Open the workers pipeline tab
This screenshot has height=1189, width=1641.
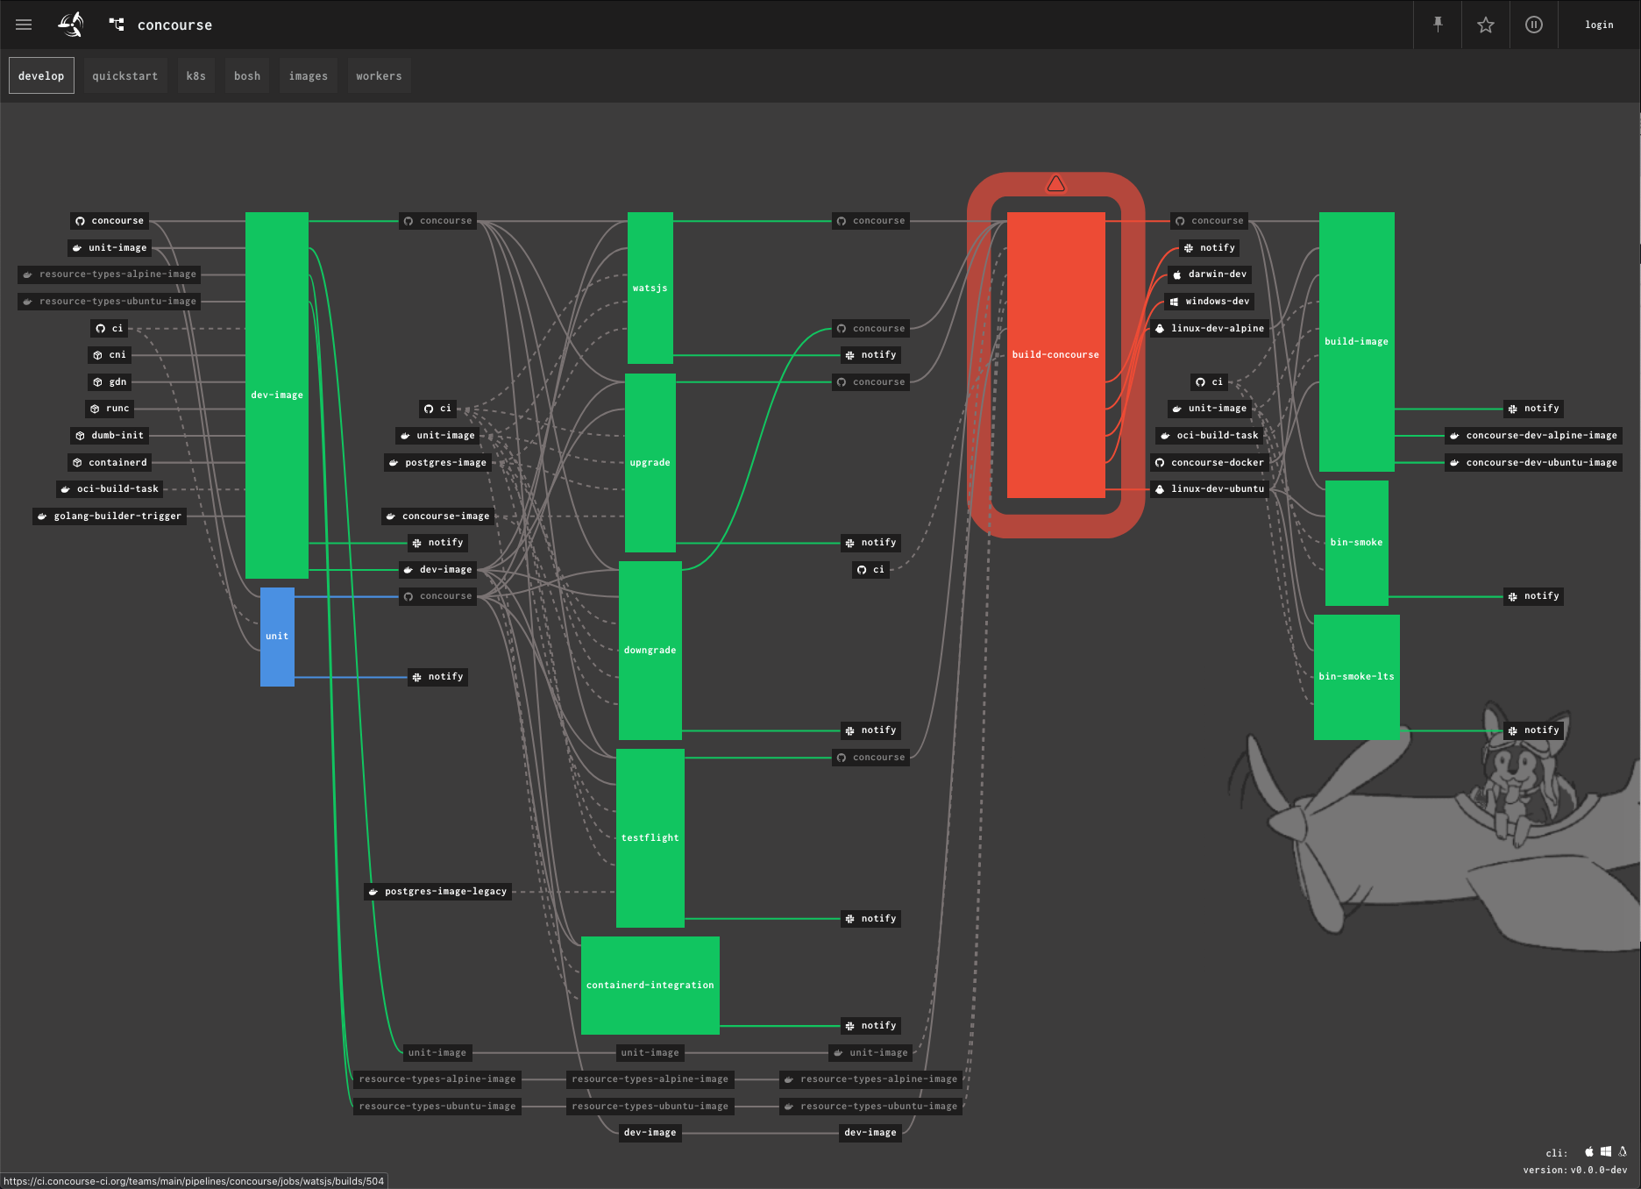(x=379, y=75)
